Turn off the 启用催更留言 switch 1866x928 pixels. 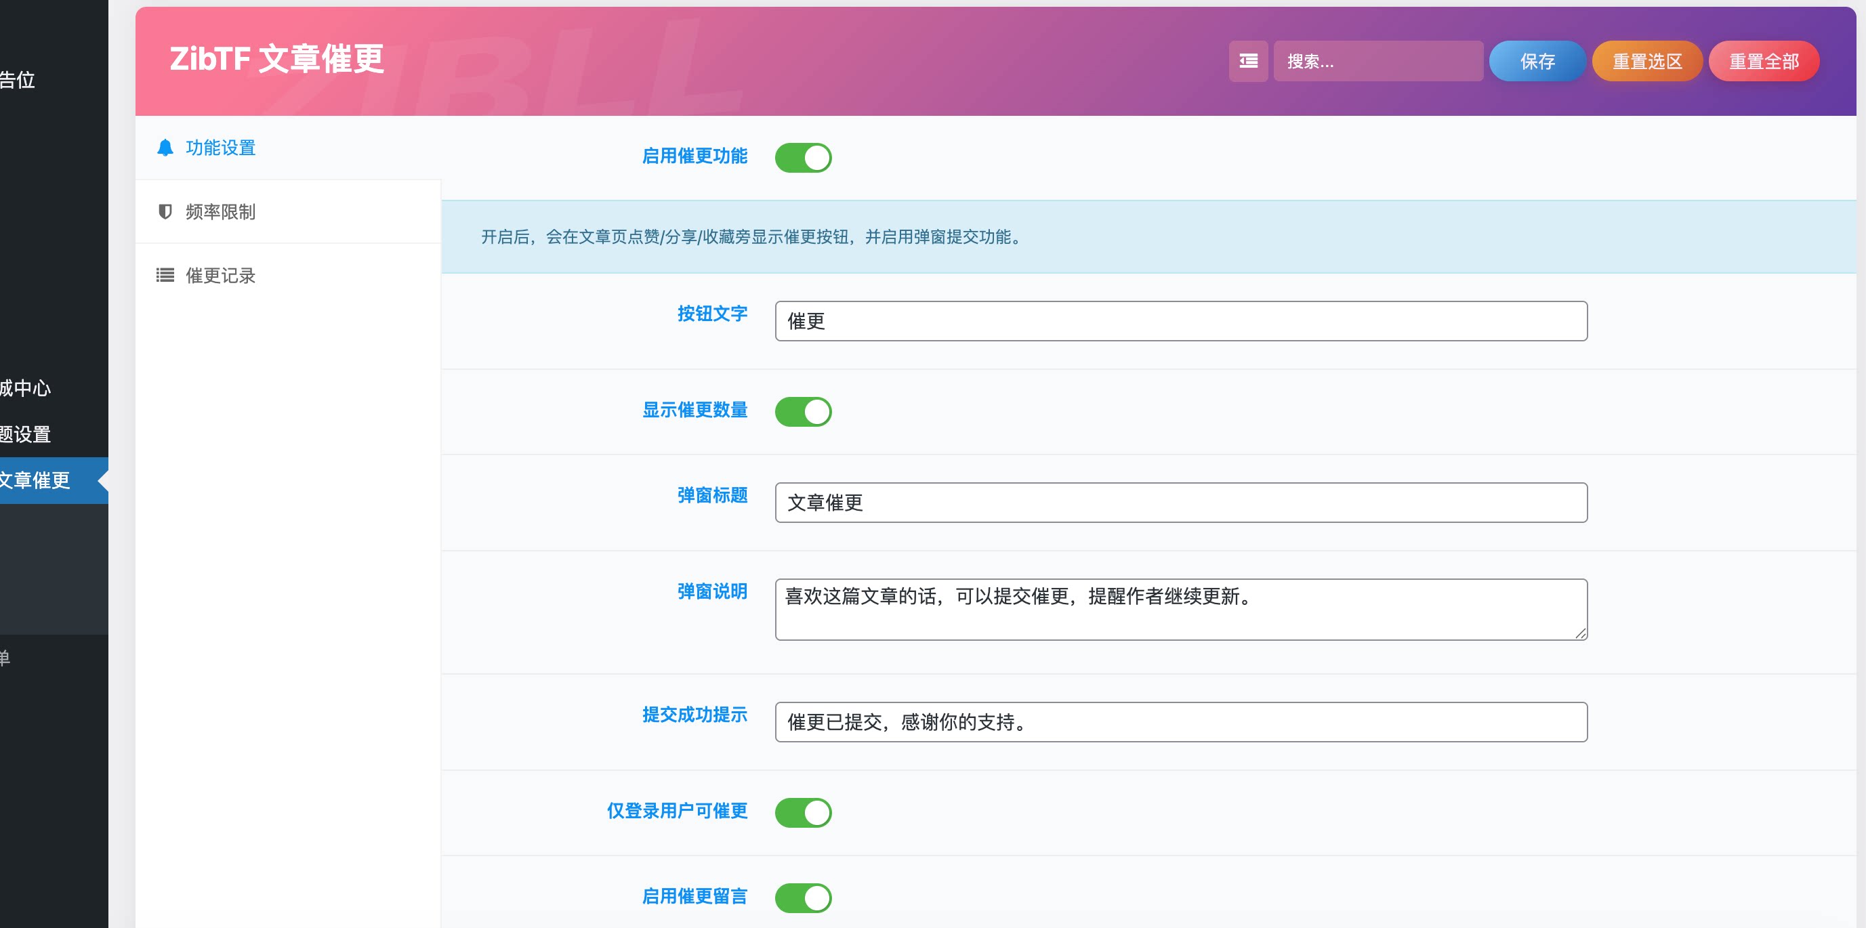point(804,897)
